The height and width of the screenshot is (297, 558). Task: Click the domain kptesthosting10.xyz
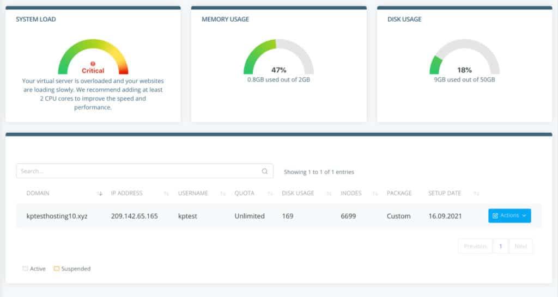pos(57,216)
